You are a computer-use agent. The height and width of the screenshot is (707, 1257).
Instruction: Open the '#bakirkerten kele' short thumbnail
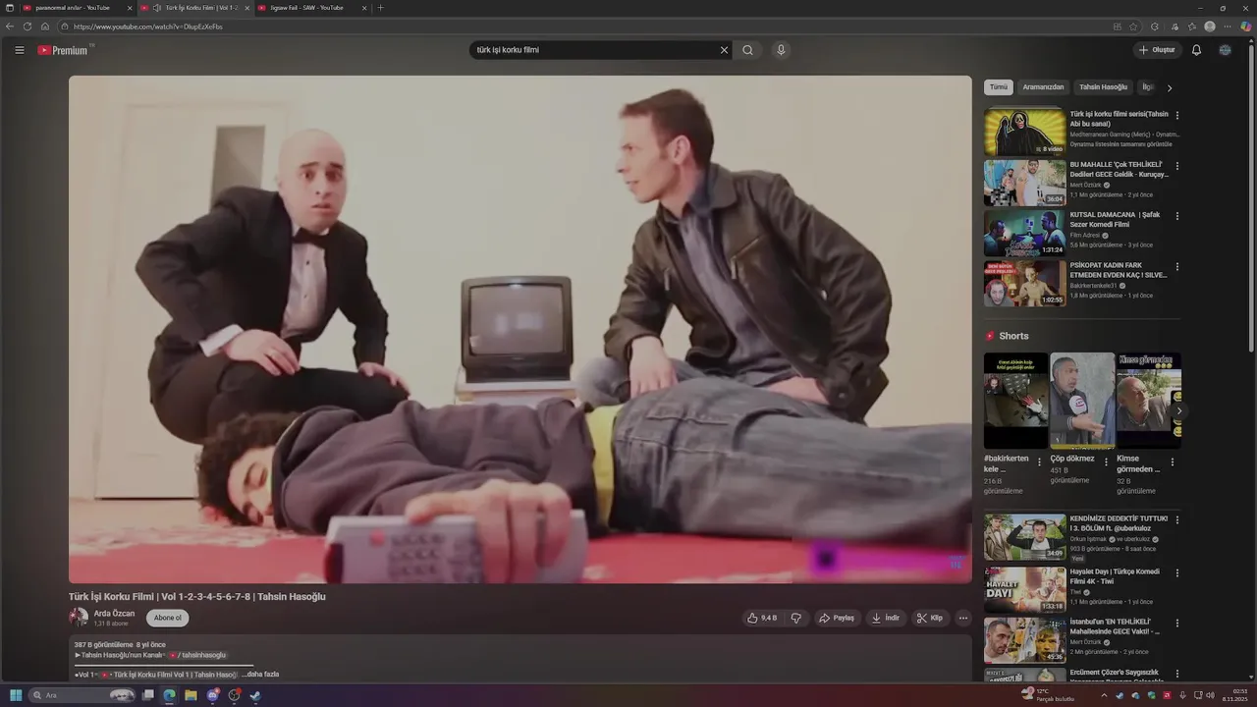(x=1015, y=401)
